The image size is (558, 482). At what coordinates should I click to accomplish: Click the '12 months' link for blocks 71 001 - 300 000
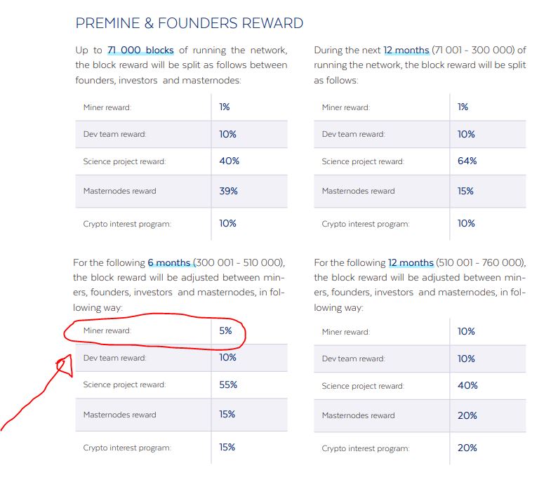406,50
